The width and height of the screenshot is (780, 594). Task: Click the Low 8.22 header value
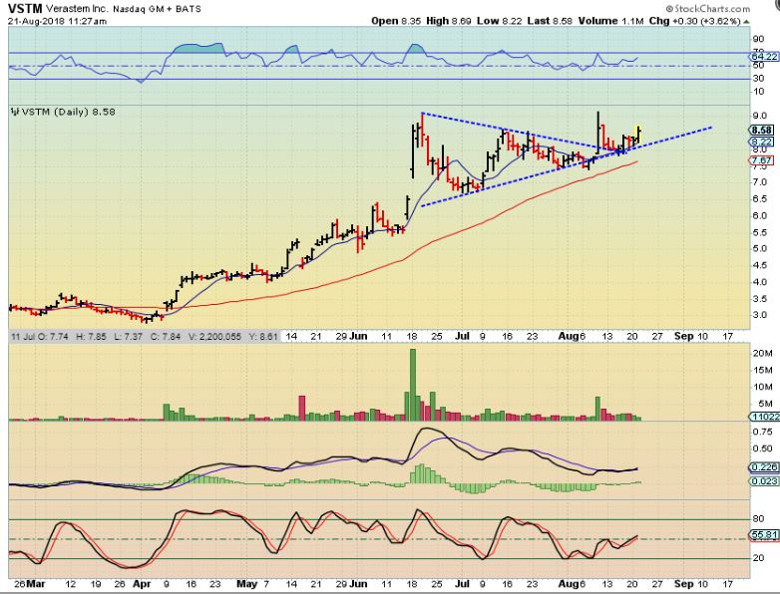coord(500,21)
